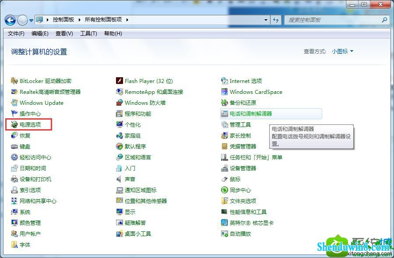Open 英特尔® 核芯显卡 link
The height and width of the screenshot is (258, 394).
tap(252, 223)
